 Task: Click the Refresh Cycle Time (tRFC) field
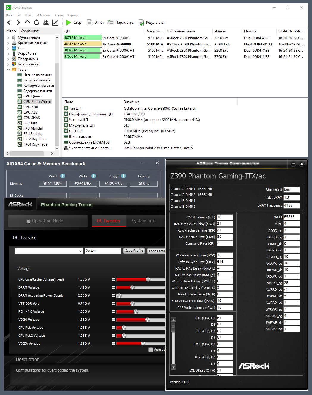click(225, 262)
